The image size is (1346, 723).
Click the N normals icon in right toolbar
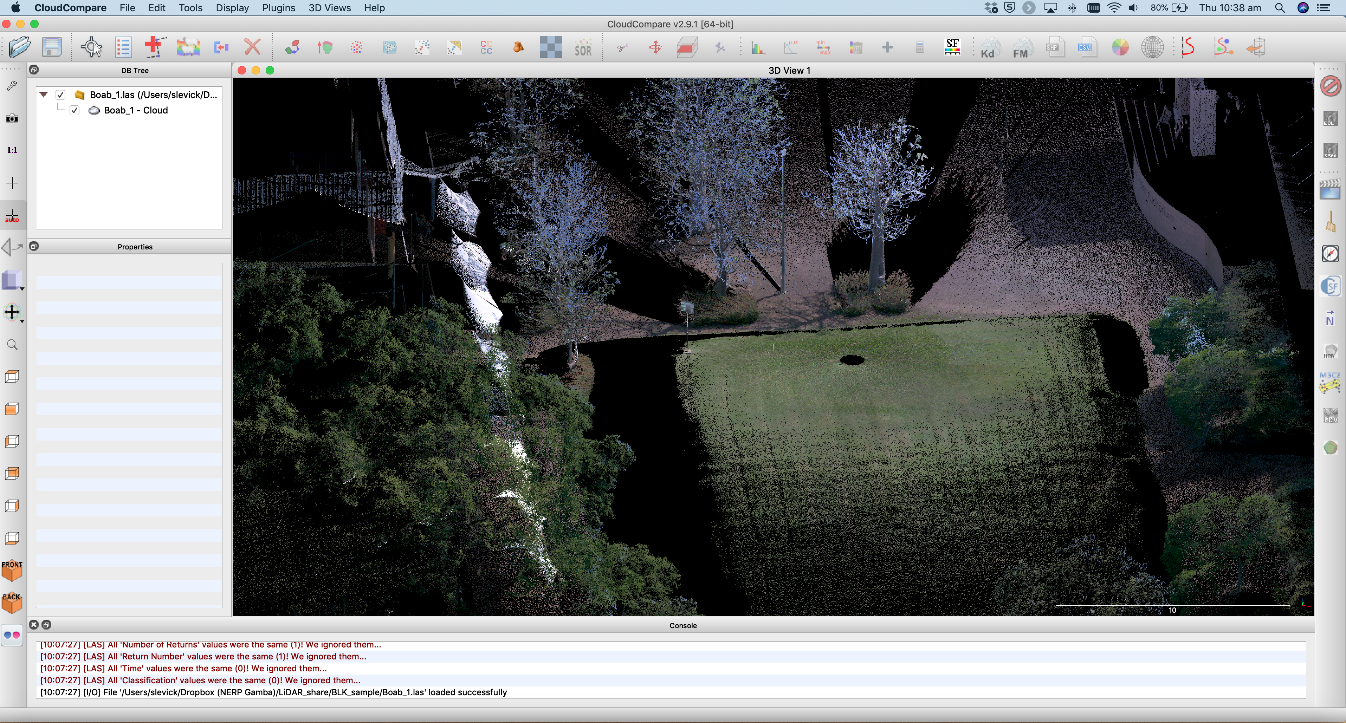pyautogui.click(x=1330, y=319)
